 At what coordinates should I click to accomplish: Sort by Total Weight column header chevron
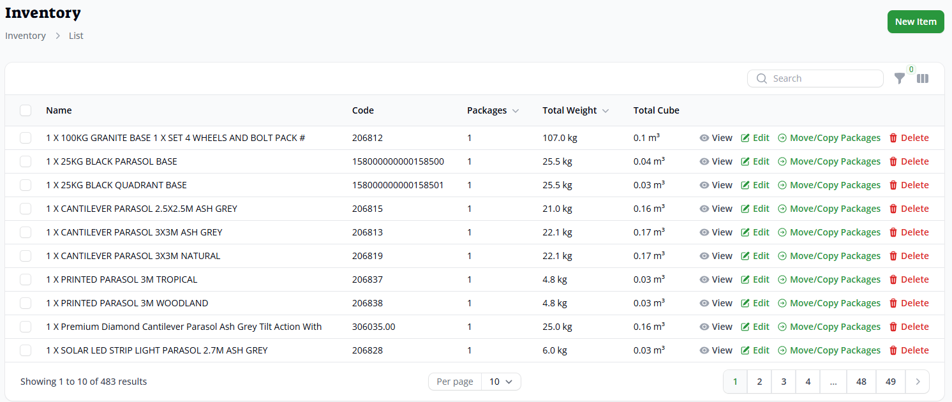[x=606, y=111]
